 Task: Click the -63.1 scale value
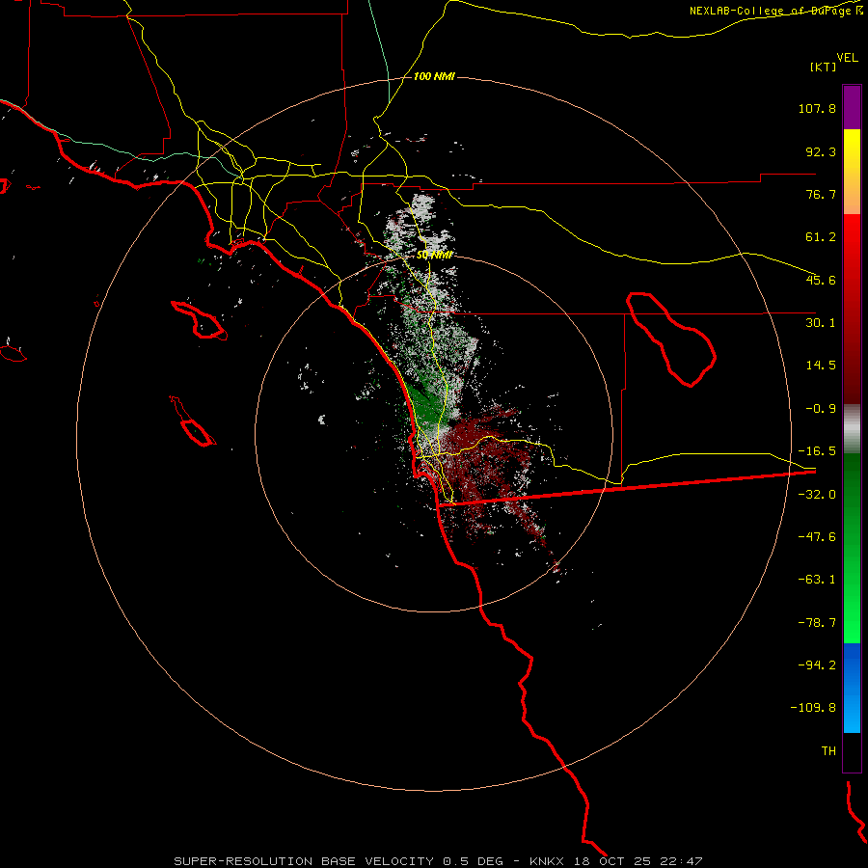(x=817, y=580)
